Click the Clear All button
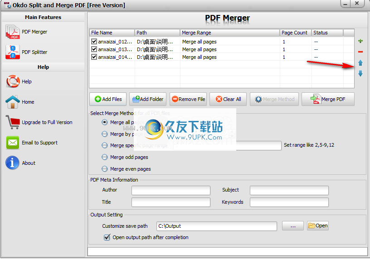Screen dimensions: 370x259 (x=228, y=99)
